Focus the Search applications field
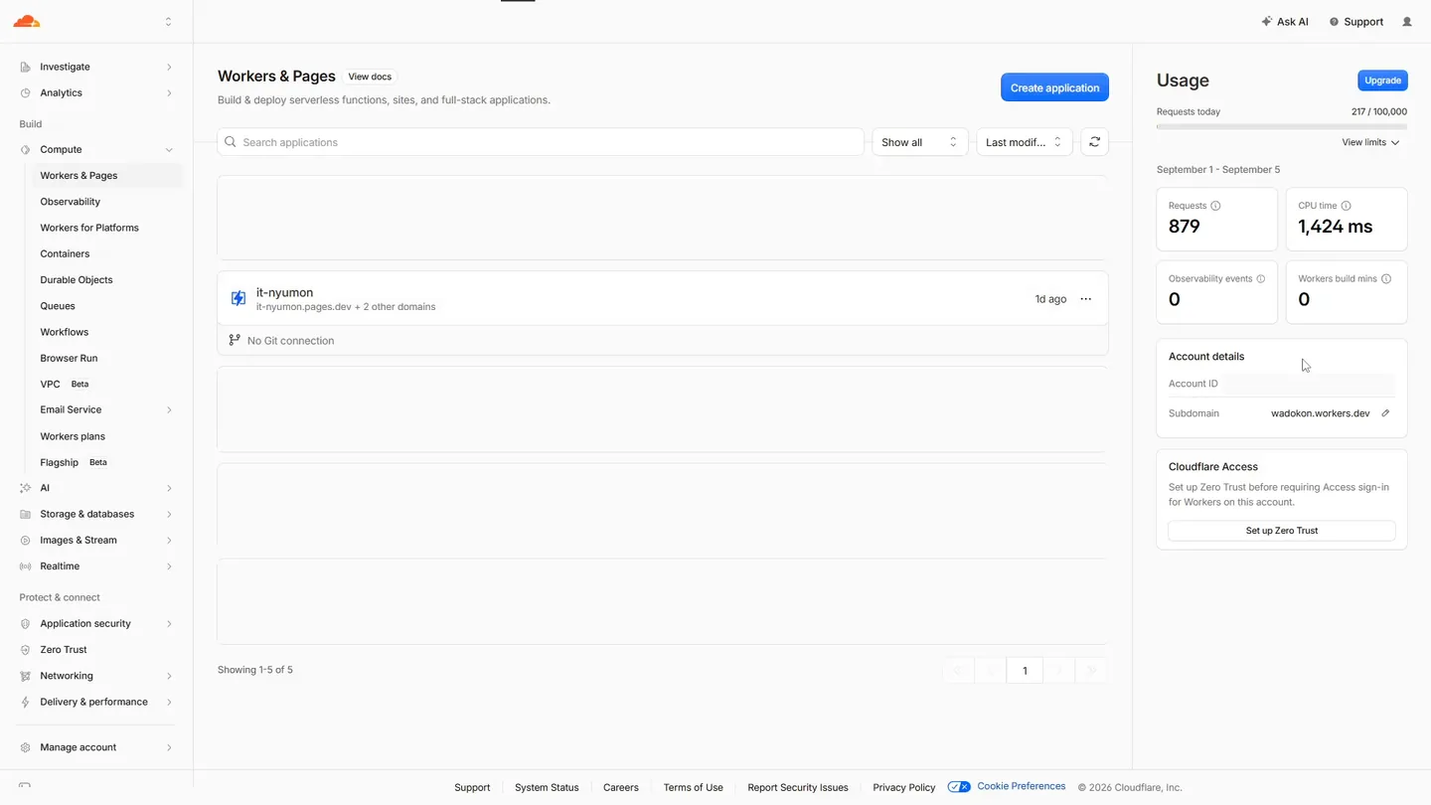This screenshot has height=805, width=1431. tap(541, 142)
